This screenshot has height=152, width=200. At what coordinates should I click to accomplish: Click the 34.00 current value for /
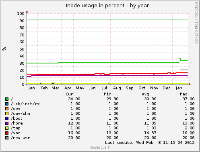[74, 99]
